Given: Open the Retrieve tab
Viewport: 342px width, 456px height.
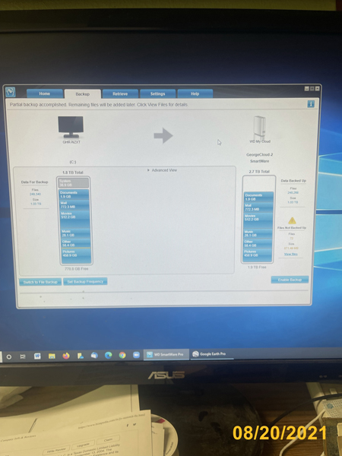Looking at the screenshot, I should point(120,94).
